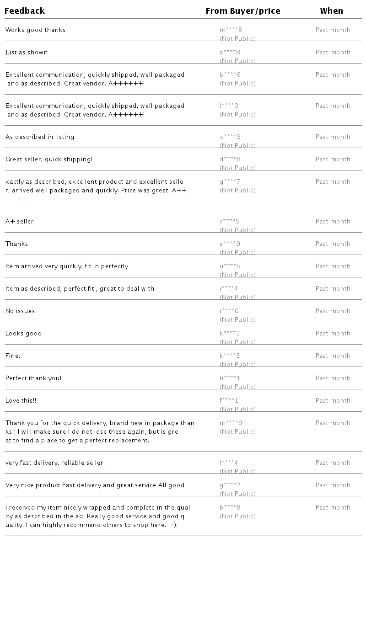The height and width of the screenshot is (638, 366).
Task: Click the "Love this!!" feedback comment
Action: click(x=21, y=401)
